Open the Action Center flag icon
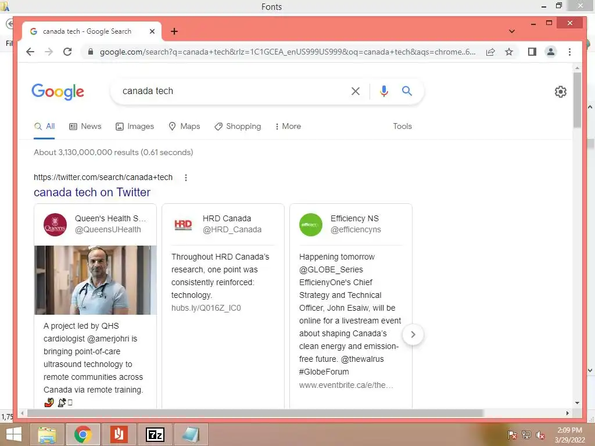 (512, 435)
